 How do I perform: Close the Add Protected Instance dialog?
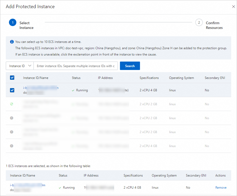(x=233, y=7)
